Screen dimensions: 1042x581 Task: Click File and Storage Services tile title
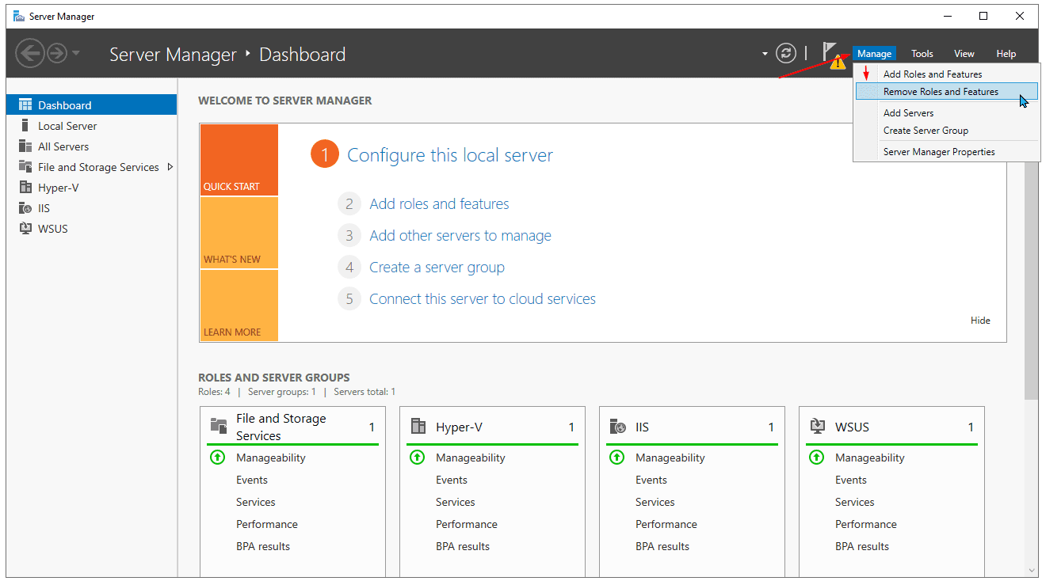pyautogui.click(x=281, y=427)
